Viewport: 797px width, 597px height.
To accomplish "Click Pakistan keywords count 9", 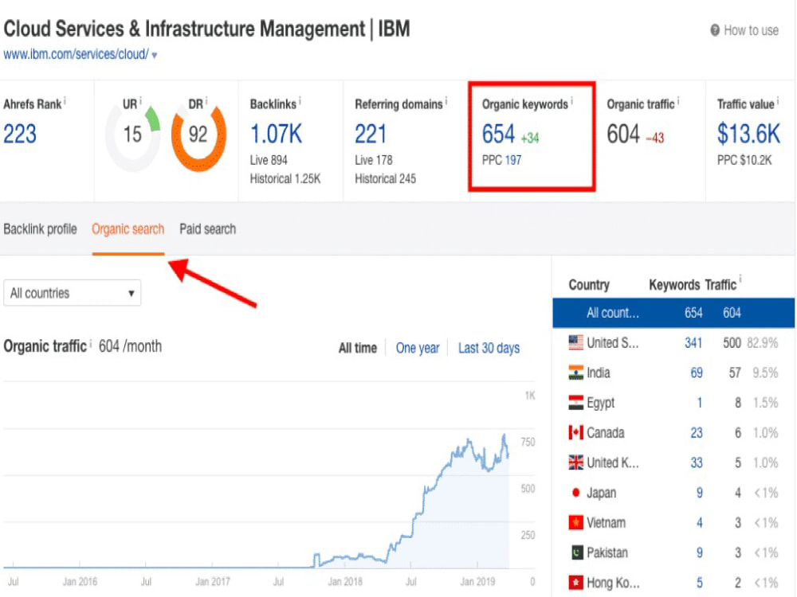I will click(x=700, y=553).
